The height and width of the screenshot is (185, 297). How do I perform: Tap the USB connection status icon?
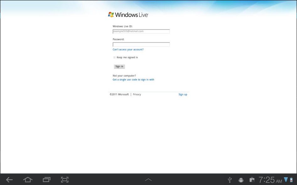(230, 180)
